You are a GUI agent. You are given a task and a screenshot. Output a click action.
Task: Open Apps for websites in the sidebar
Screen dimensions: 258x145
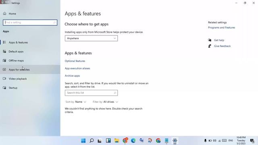pyautogui.click(x=30, y=70)
